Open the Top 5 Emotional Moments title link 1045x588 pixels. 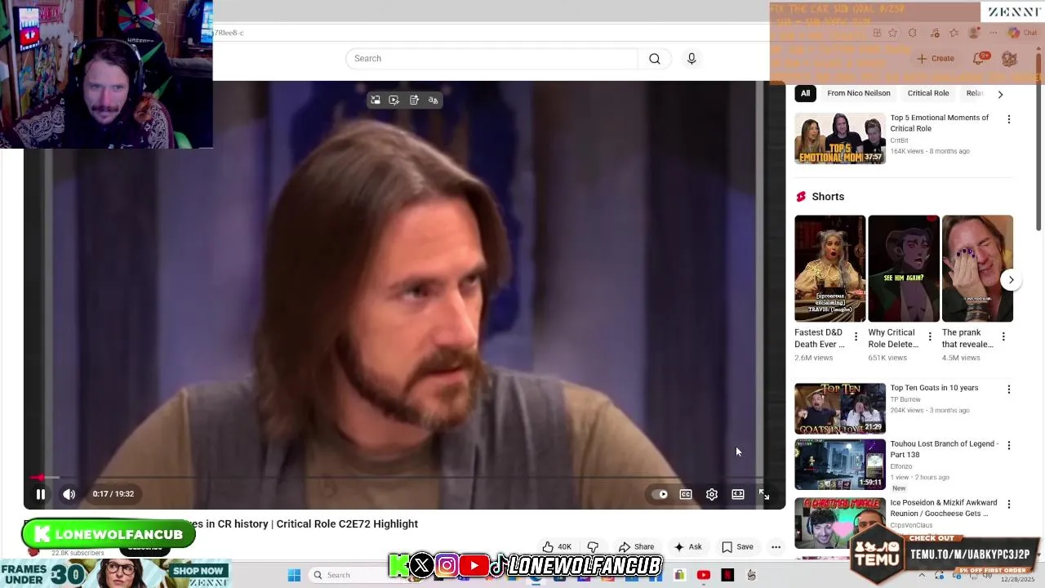coord(939,123)
